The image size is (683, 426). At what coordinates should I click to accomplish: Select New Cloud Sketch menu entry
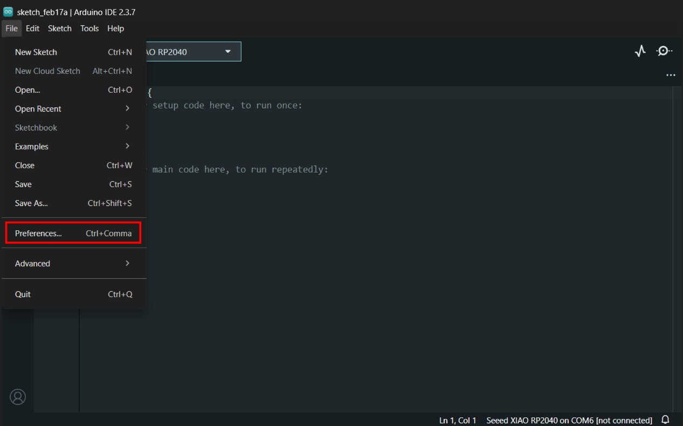pos(73,71)
